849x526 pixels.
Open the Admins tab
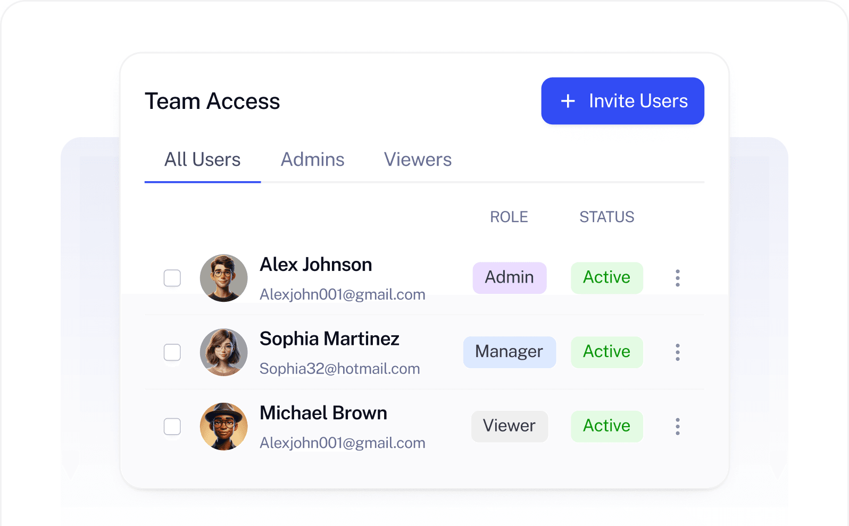point(313,160)
